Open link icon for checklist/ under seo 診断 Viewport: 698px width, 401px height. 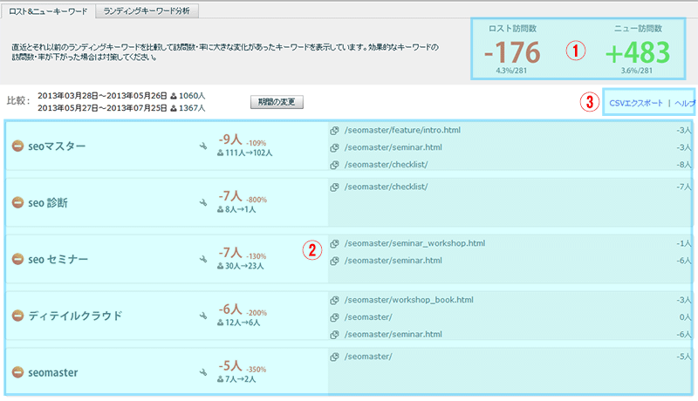pyautogui.click(x=335, y=187)
